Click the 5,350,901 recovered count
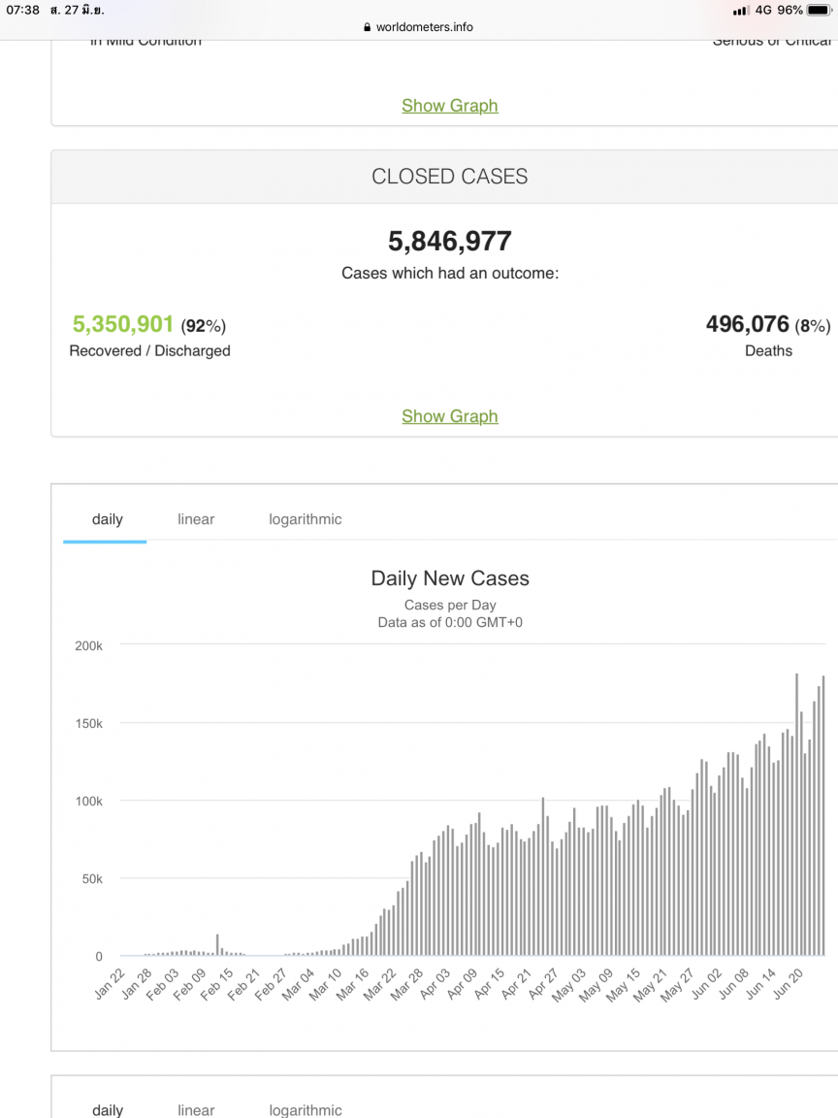 [x=122, y=324]
